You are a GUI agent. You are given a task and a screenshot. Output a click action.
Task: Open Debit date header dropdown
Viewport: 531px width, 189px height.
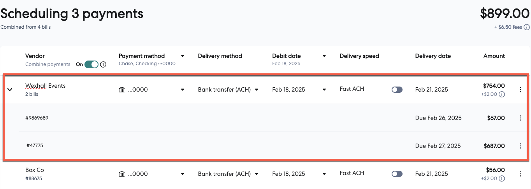click(x=324, y=56)
